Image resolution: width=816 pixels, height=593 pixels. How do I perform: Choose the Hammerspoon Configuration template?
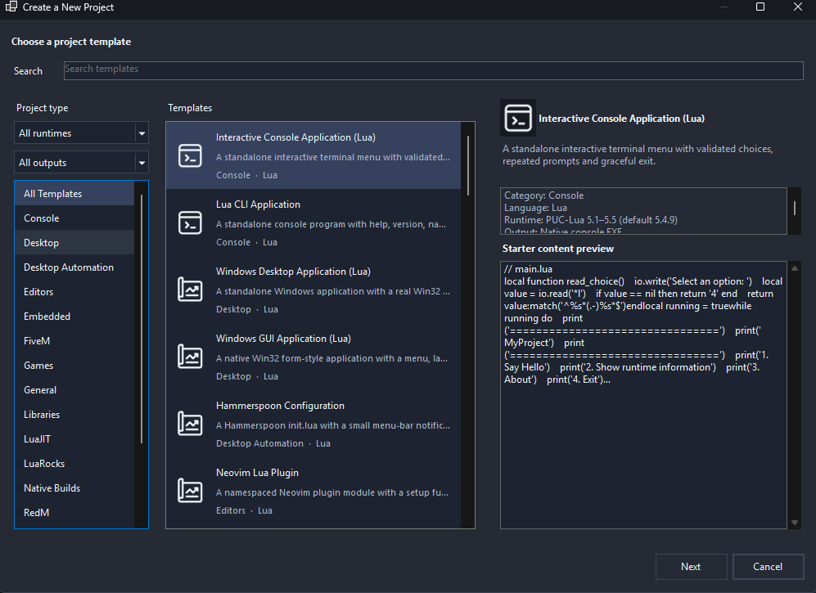pos(313,424)
